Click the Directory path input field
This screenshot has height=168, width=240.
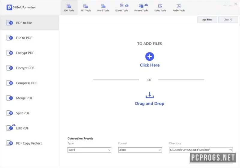[201, 150]
